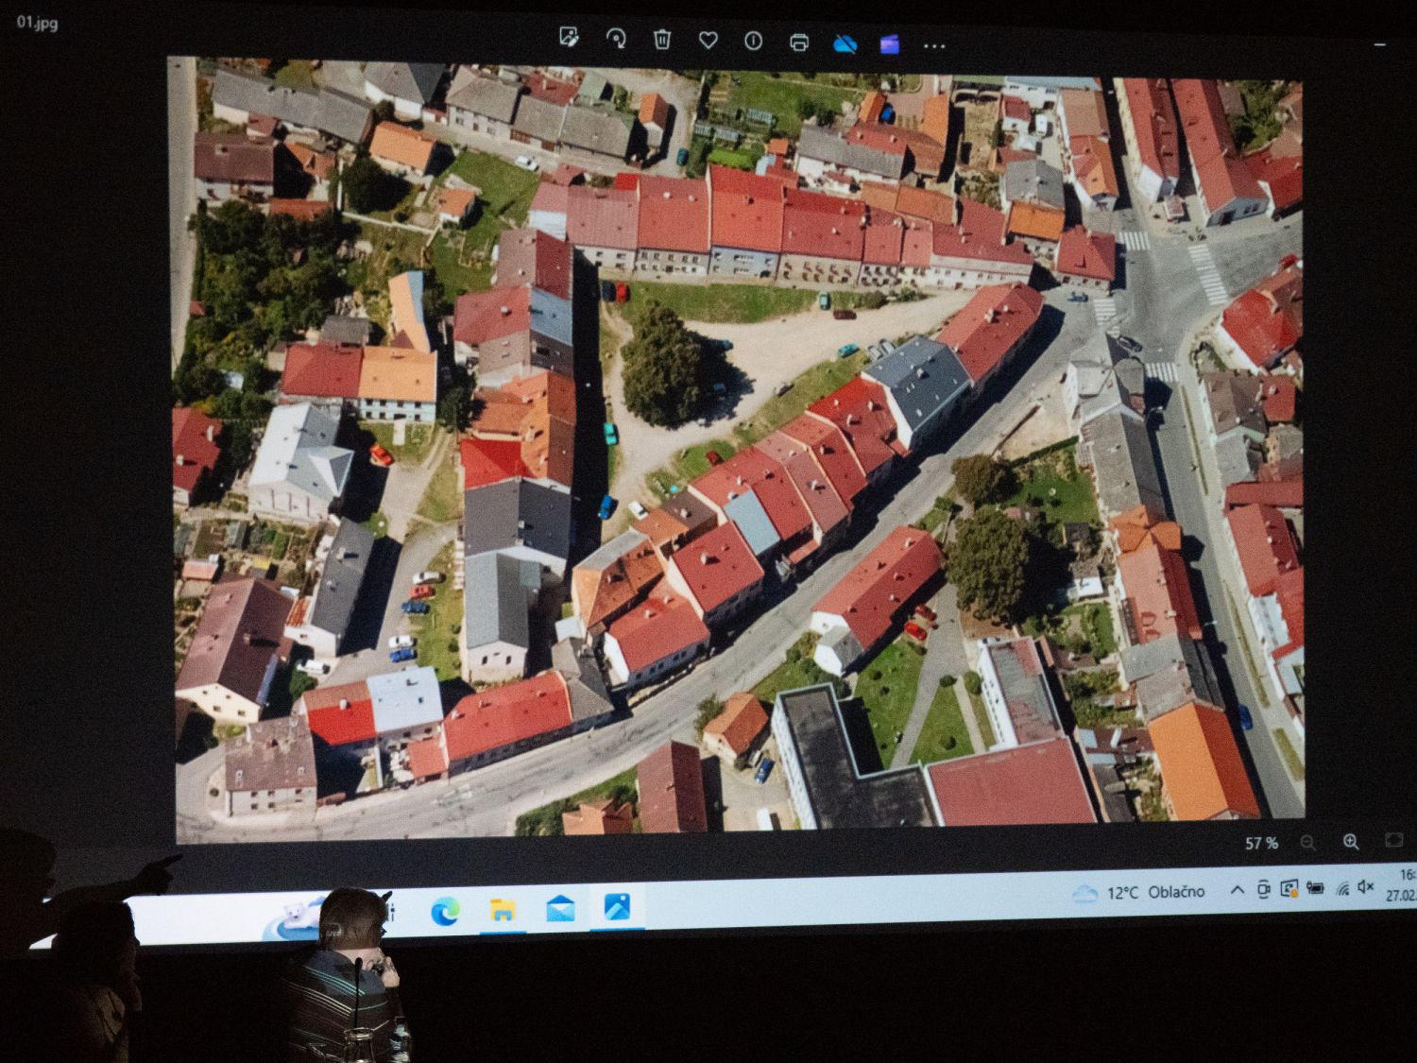The height and width of the screenshot is (1063, 1417).
Task: Open Microsoft Edge from the taskbar
Action: [445, 912]
